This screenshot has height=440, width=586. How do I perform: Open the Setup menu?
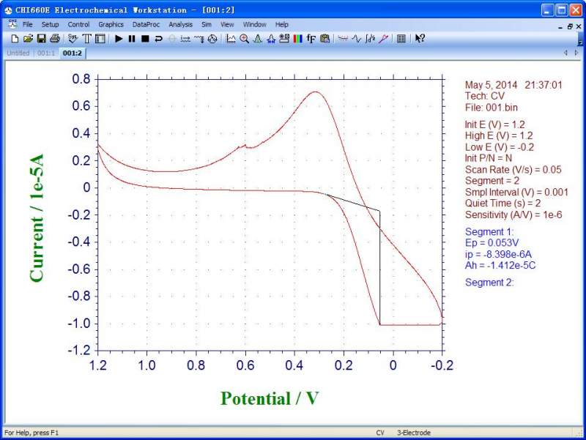click(50, 25)
